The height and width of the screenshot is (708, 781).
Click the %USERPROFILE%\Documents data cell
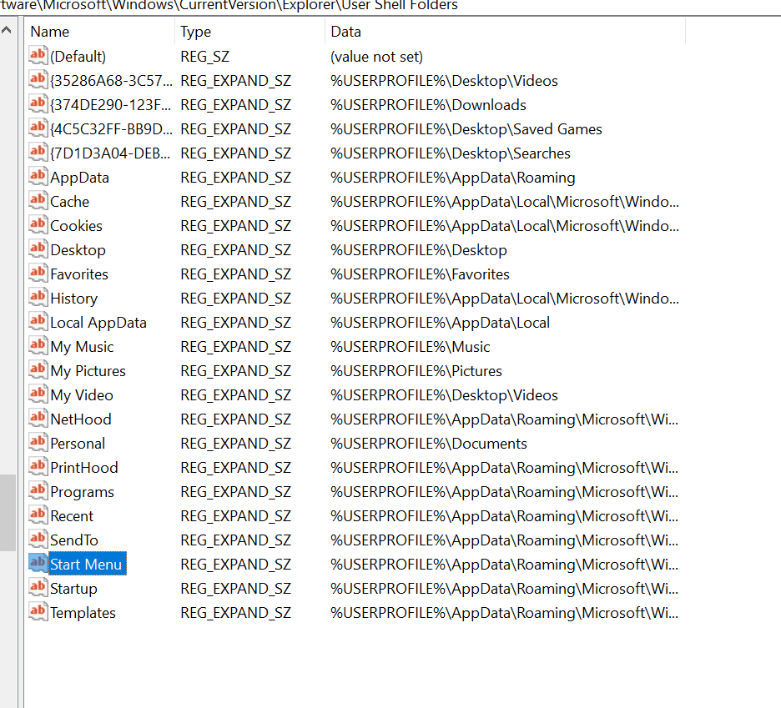pyautogui.click(x=428, y=443)
